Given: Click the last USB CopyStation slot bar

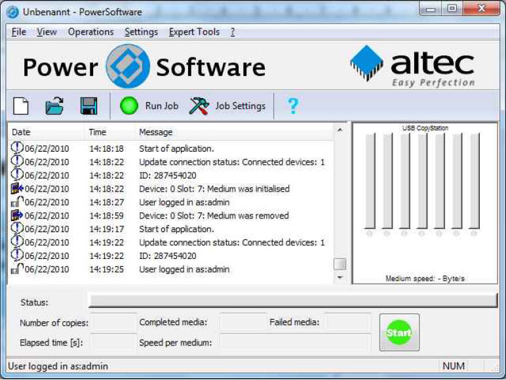Looking at the screenshot, I should pos(475,181).
